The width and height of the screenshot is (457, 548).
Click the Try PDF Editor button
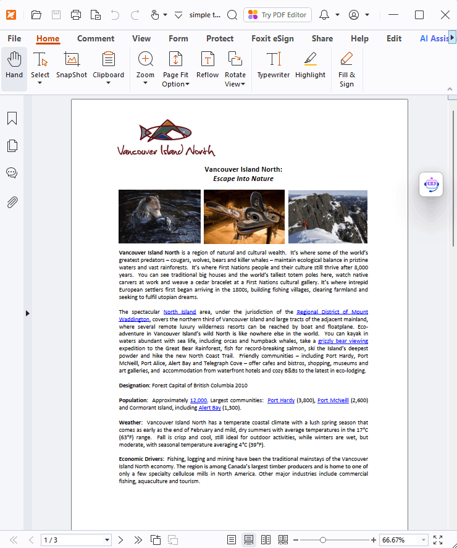pos(277,15)
